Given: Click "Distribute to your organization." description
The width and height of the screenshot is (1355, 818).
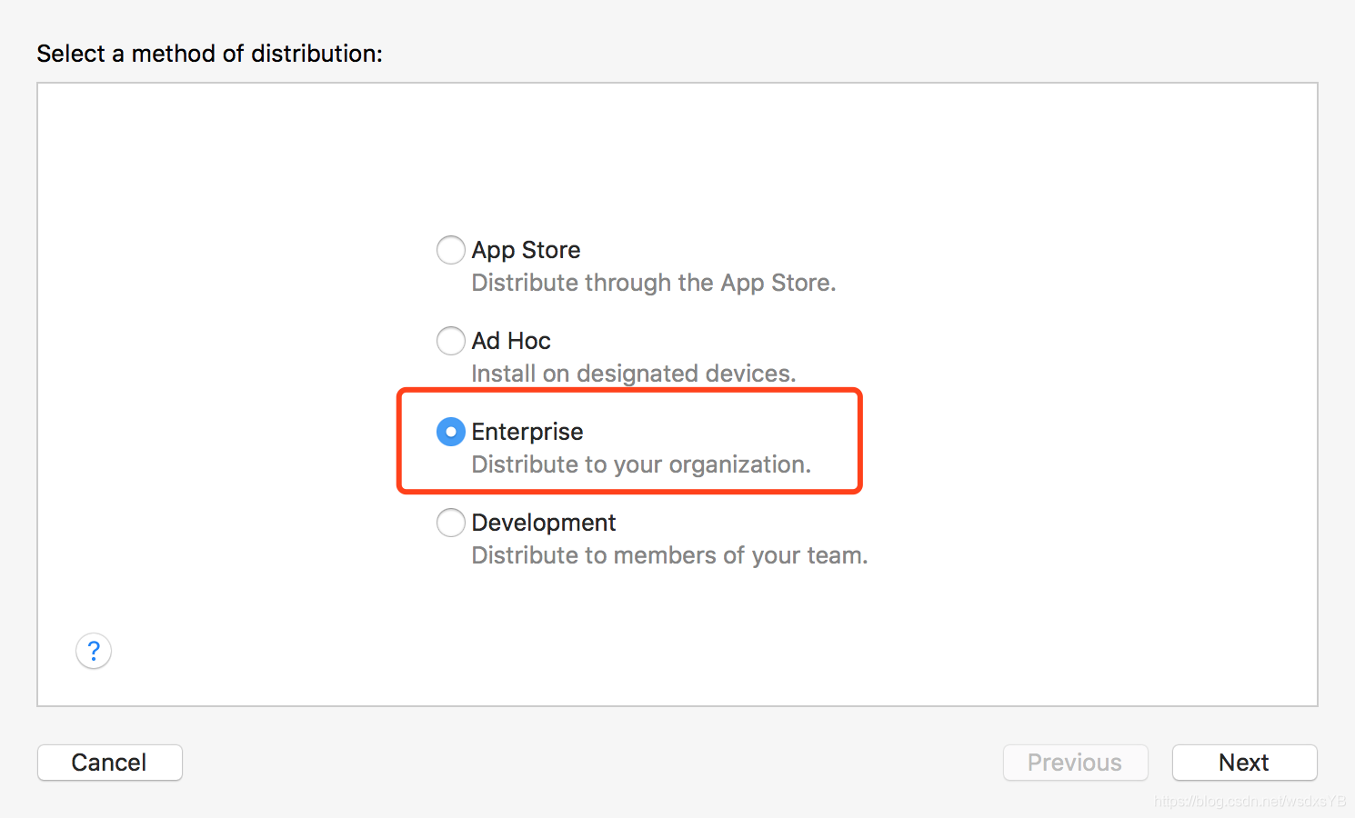Looking at the screenshot, I should [x=640, y=464].
